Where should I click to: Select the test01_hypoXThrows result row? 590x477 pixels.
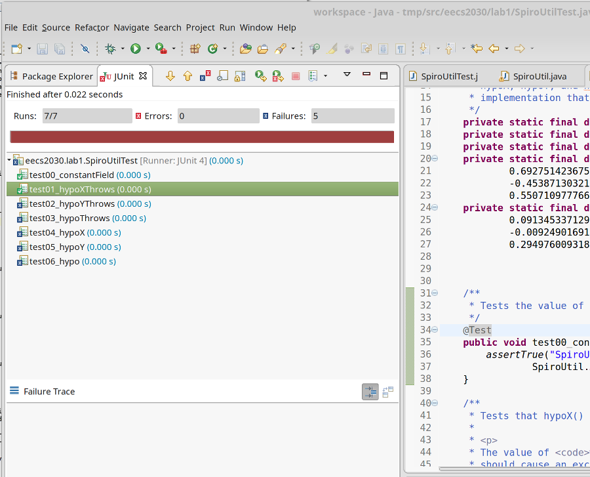tap(203, 189)
